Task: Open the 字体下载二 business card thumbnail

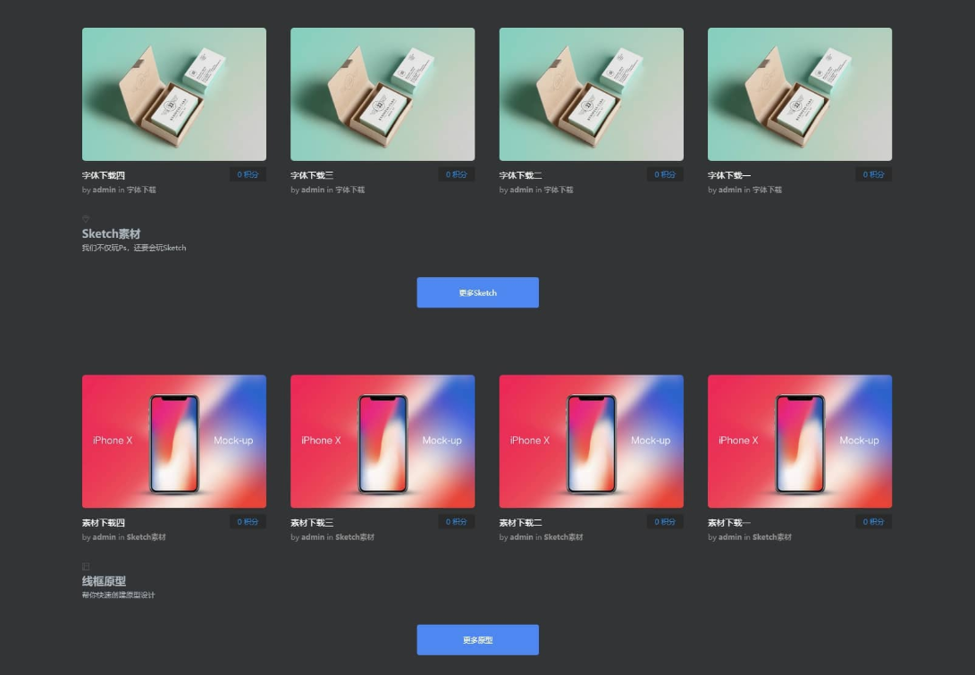Action: click(592, 94)
